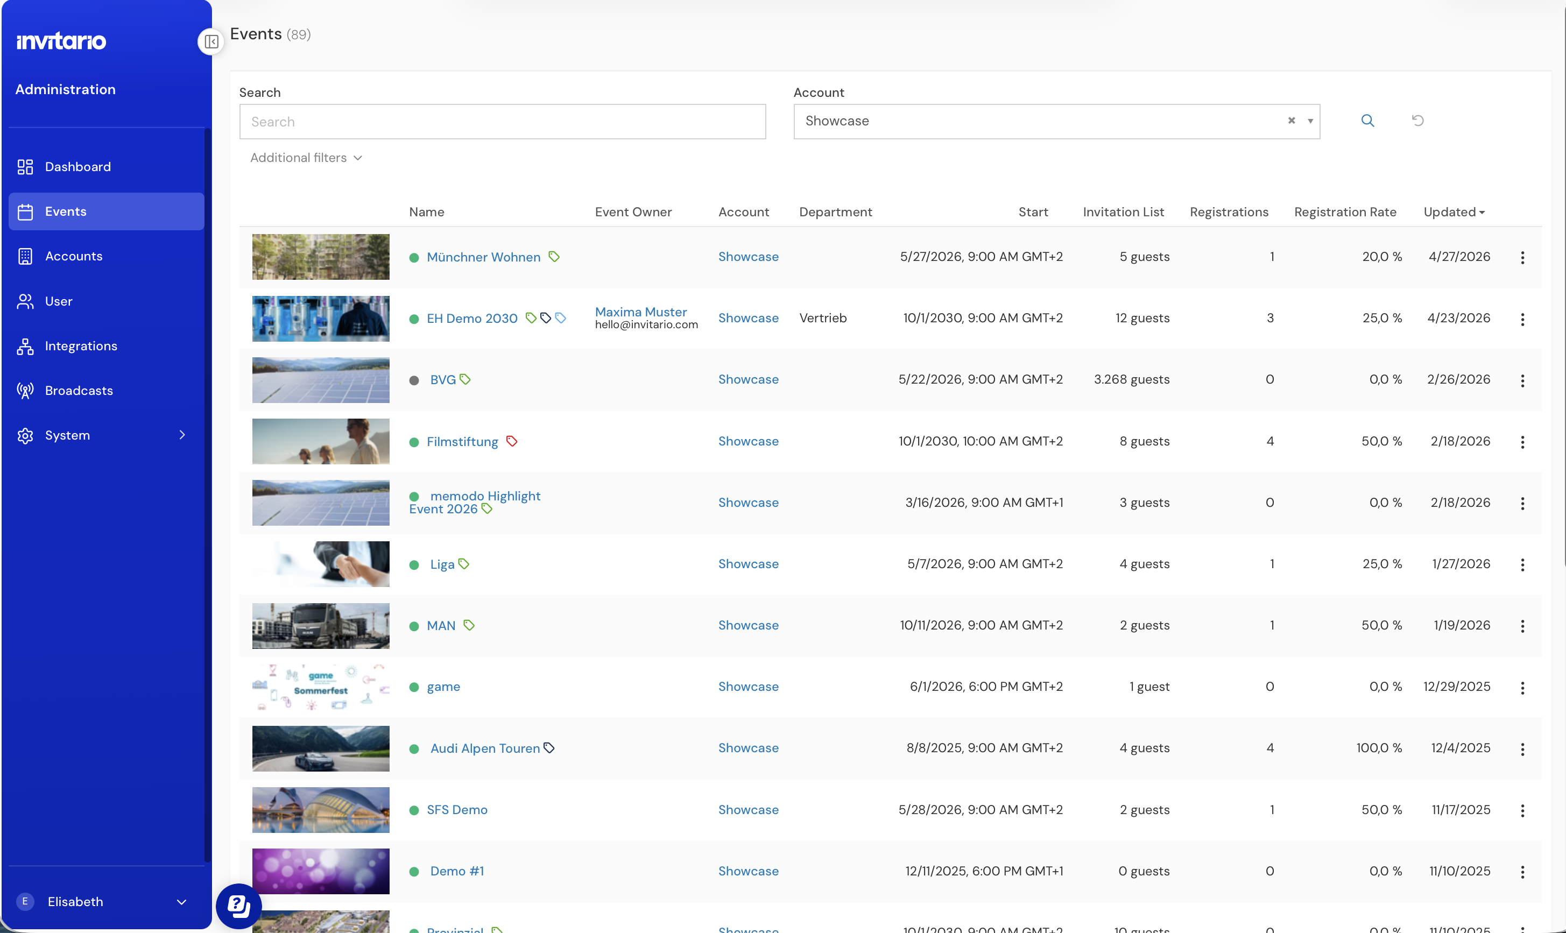Open EH Demo 2030 event
Viewport: 1566px width, 933px height.
[472, 318]
